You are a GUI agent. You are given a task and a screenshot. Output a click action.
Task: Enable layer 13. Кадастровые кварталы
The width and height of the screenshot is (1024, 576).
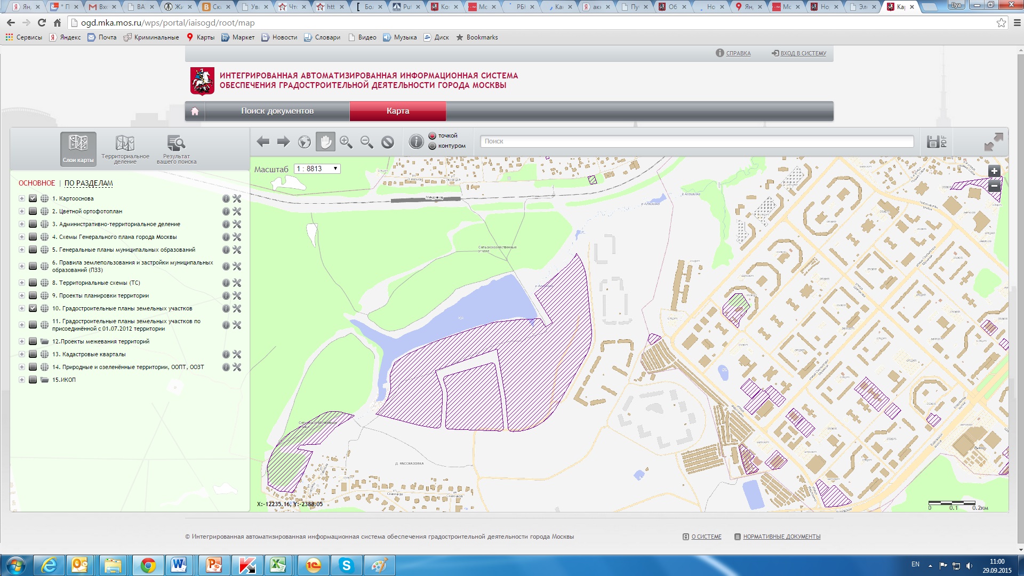[x=33, y=354]
